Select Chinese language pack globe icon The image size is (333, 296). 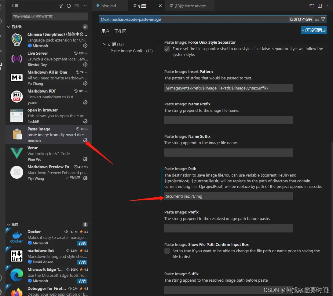click(17, 40)
